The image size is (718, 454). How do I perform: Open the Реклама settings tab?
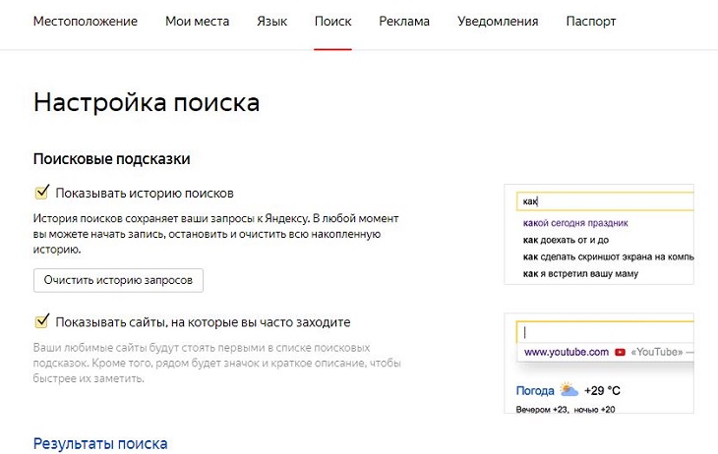[404, 21]
